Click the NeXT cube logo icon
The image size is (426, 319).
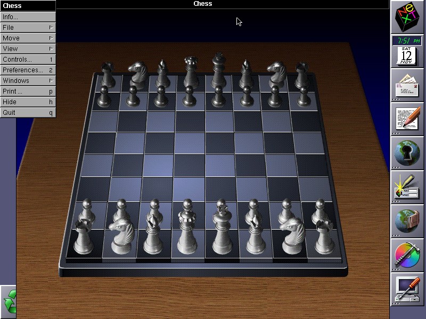(x=407, y=18)
